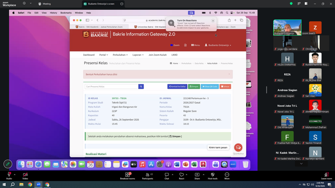Image resolution: width=335 pixels, height=188 pixels.
Task: Switch to Jadwal Perkuliahan Zoom Safari tab
Action: click(x=99, y=27)
